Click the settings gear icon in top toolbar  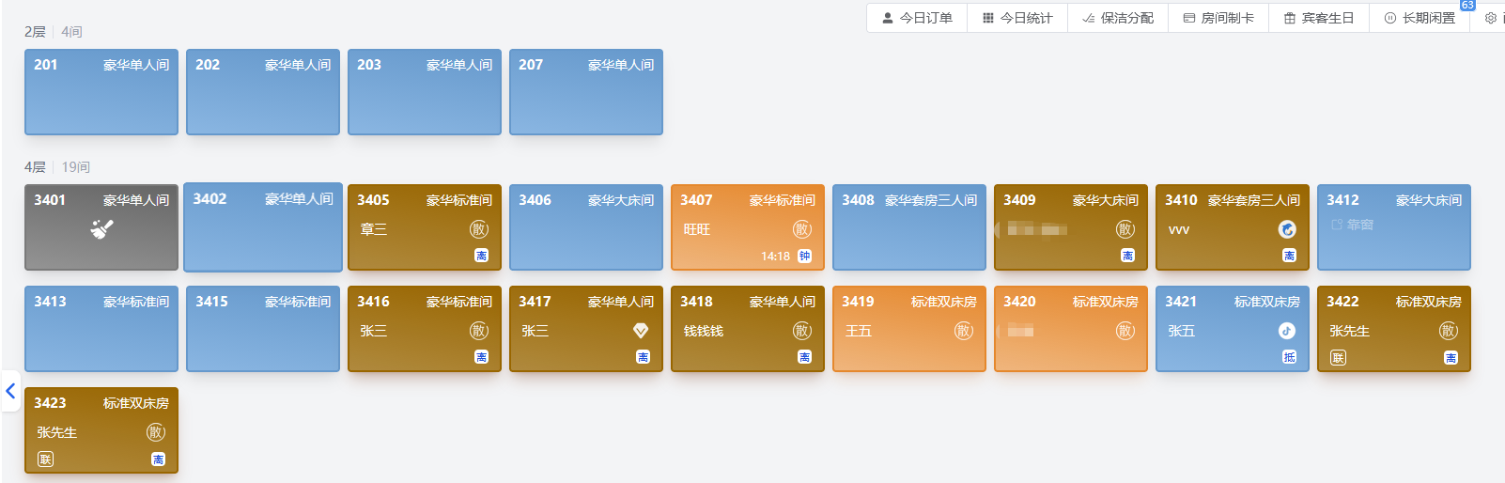point(1490,18)
